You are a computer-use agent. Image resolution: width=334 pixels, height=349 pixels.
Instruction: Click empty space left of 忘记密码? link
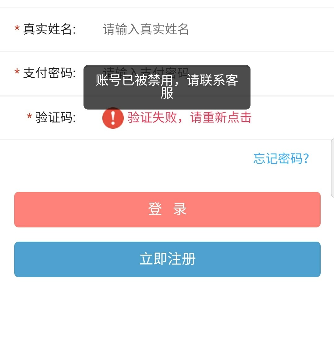pyautogui.click(x=124, y=158)
